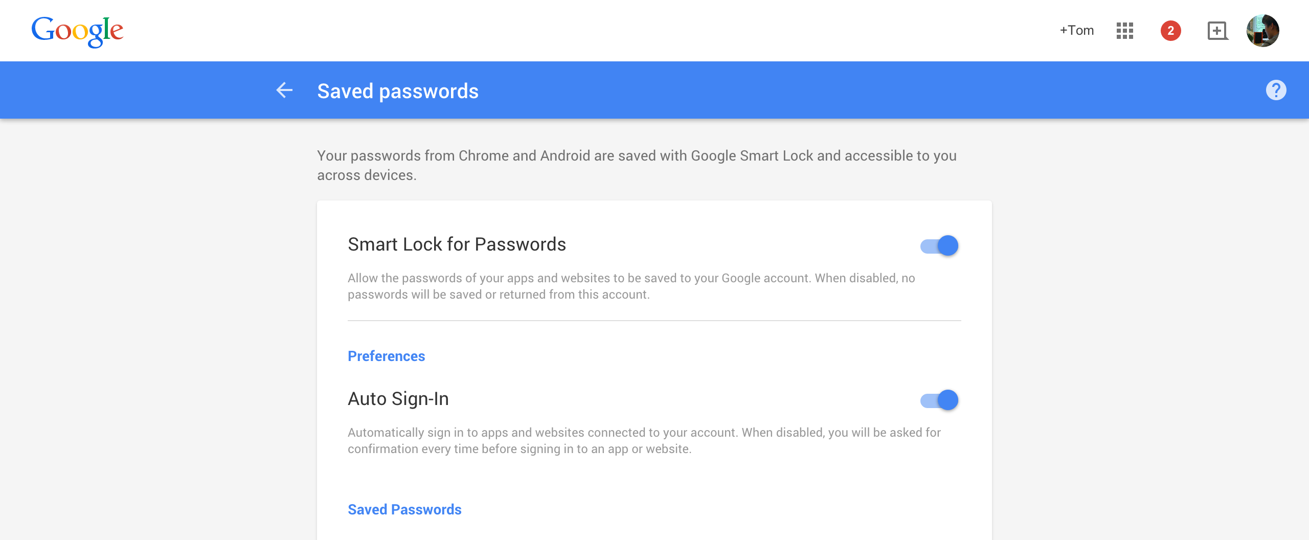The height and width of the screenshot is (540, 1309).
Task: Click empty blue header bar area
Action: [818, 91]
